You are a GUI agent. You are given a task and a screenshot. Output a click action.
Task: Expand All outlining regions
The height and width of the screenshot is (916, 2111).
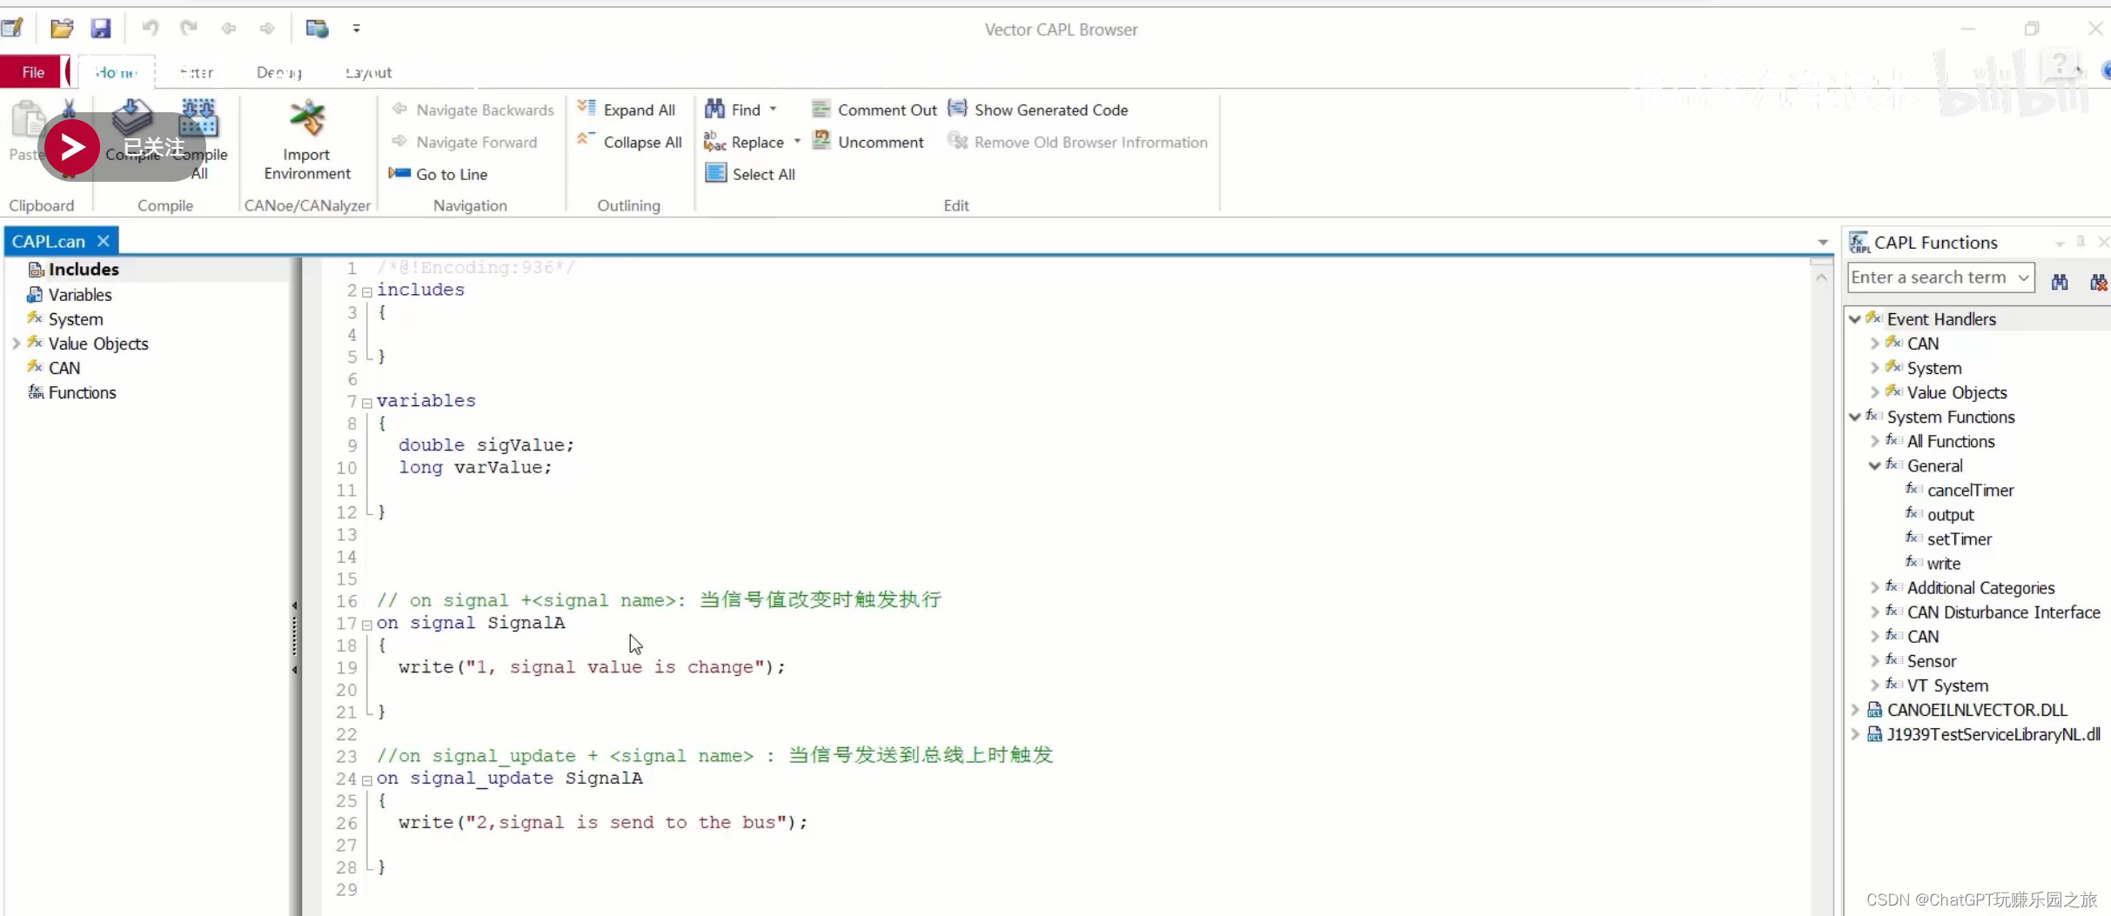pos(627,110)
